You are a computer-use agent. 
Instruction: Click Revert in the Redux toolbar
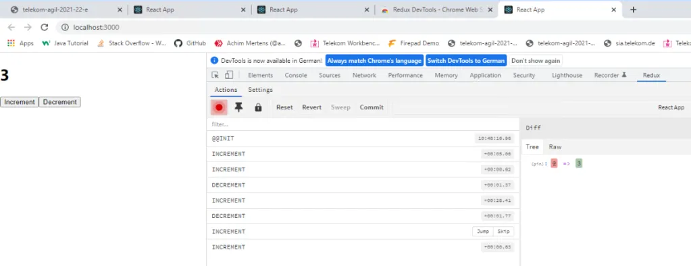311,107
